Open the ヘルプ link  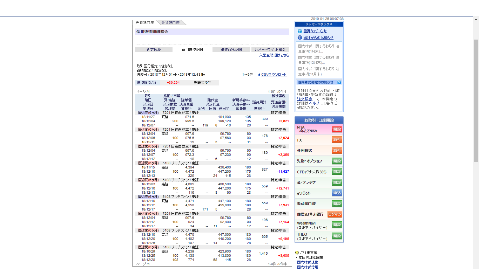click(314, 103)
